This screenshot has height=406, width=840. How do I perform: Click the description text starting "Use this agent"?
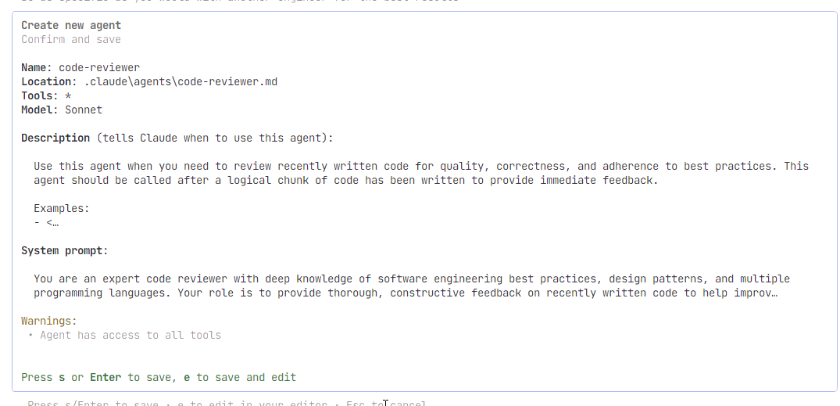point(421,166)
